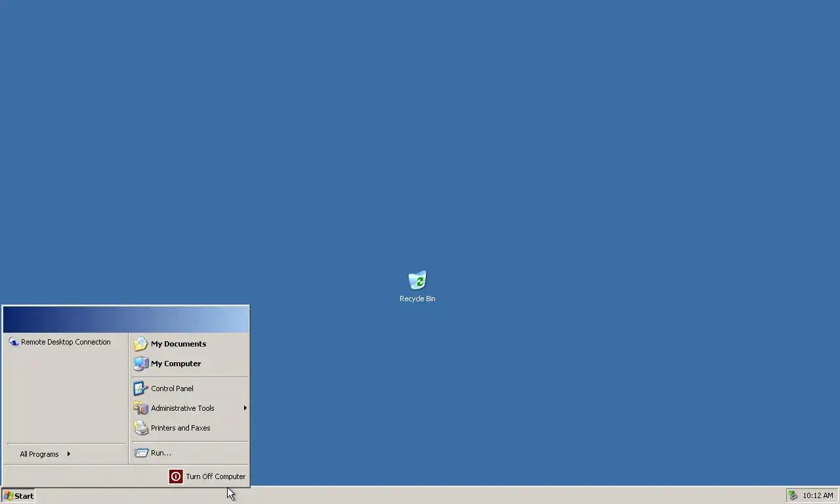The image size is (840, 504).
Task: Click the Windows flag on the Start button
Action: [8, 495]
